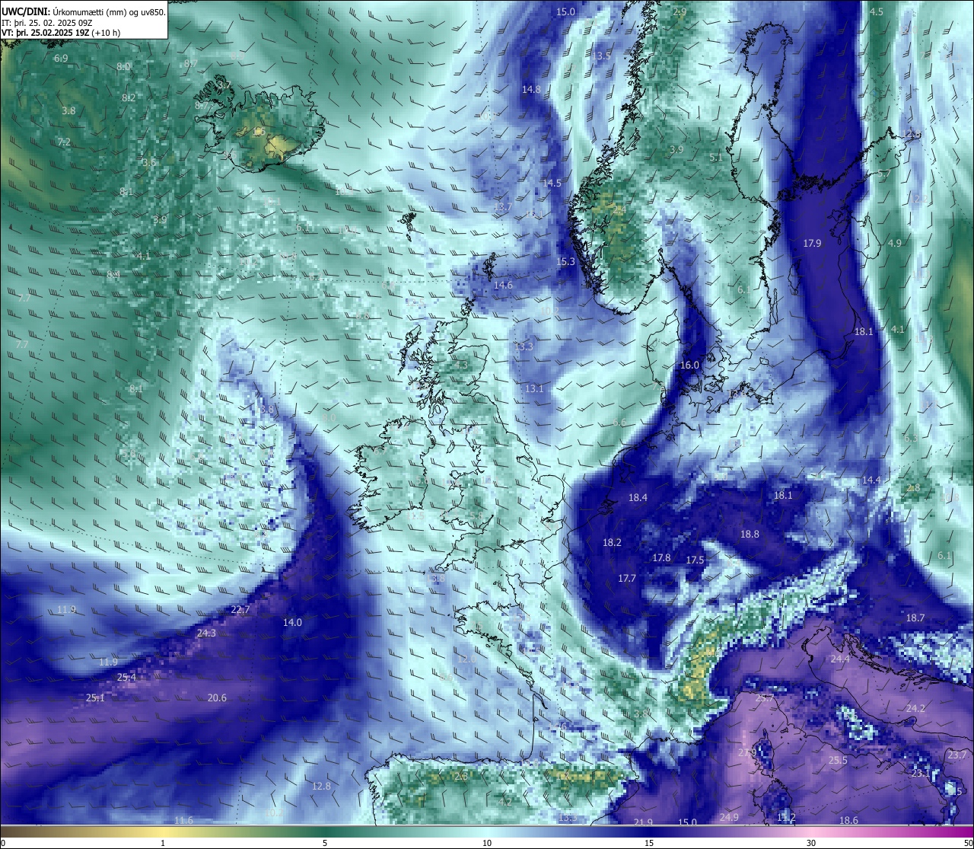Viewport: 974px width, 849px height.
Task: Click the '5' tick on the color scale
Action: [x=325, y=843]
